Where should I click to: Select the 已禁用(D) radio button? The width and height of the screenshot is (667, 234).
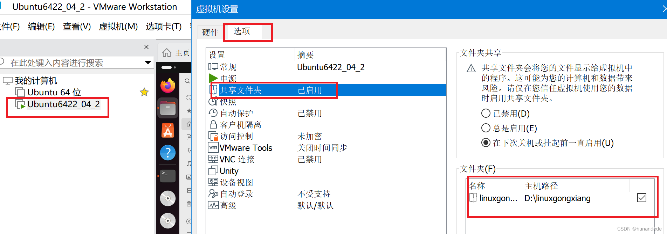point(486,114)
